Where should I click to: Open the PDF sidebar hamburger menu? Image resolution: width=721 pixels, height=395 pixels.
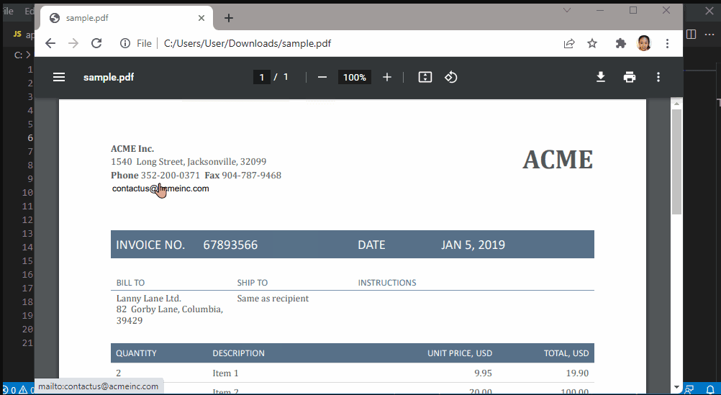(59, 77)
